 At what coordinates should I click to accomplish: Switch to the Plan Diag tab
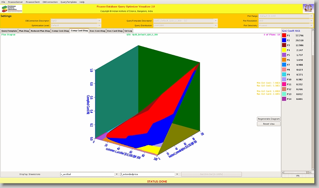pos(24,31)
